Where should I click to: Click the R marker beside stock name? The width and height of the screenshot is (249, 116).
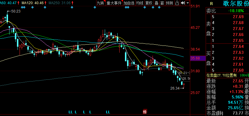coord(211,4)
